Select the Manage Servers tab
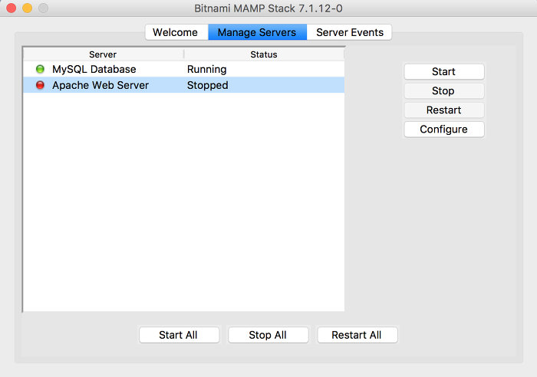 coord(257,32)
